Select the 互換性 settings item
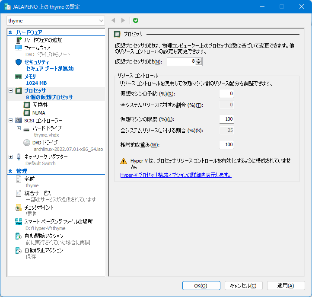 tap(40, 105)
